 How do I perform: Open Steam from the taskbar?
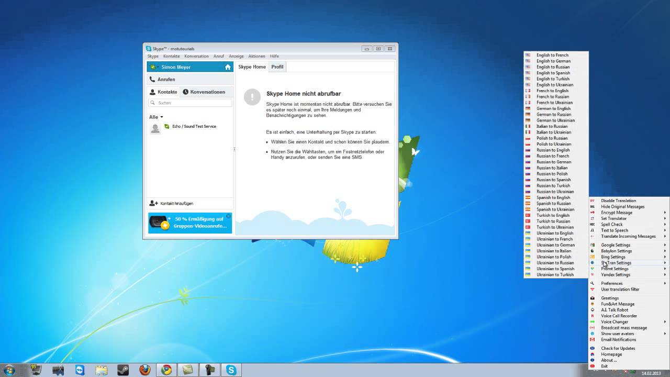point(123,370)
